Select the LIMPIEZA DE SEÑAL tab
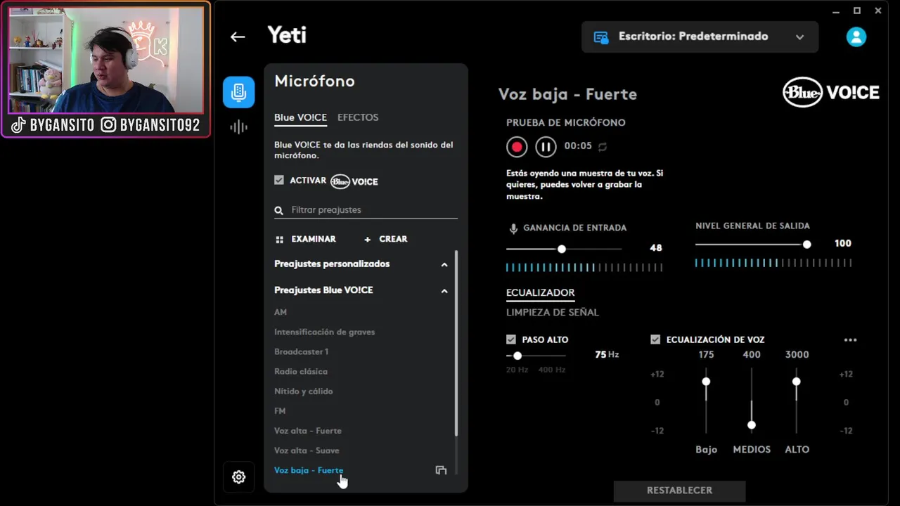This screenshot has width=900, height=506. pyautogui.click(x=553, y=312)
